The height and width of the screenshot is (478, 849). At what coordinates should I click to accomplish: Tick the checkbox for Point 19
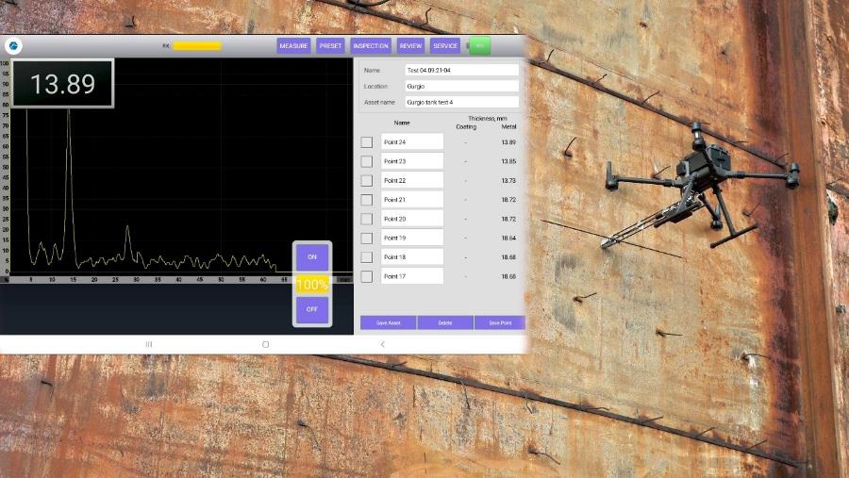pos(367,239)
